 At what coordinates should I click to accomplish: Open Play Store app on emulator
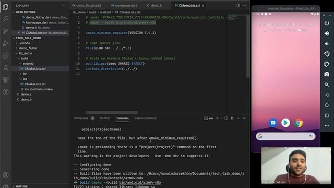coord(285,123)
